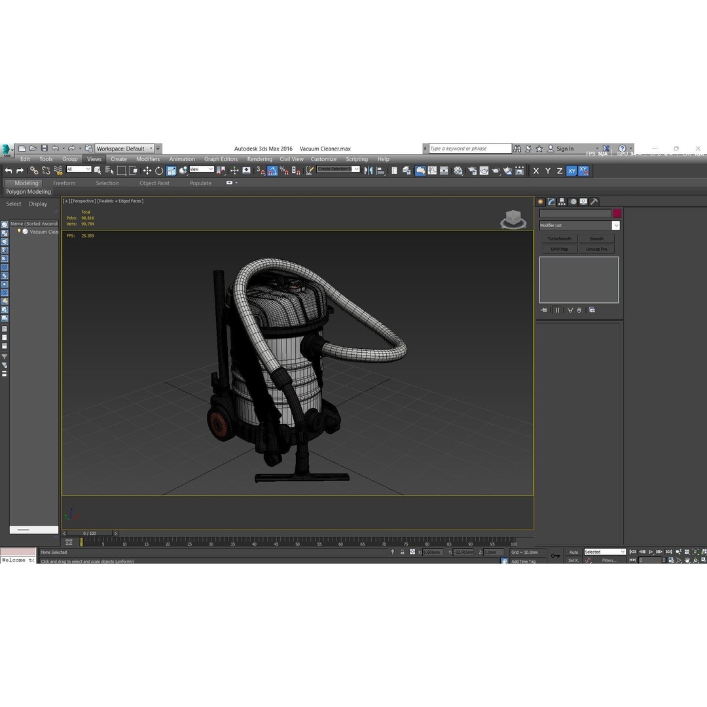This screenshot has width=707, height=707.
Task: Open the Edit menu
Action: pyautogui.click(x=26, y=159)
